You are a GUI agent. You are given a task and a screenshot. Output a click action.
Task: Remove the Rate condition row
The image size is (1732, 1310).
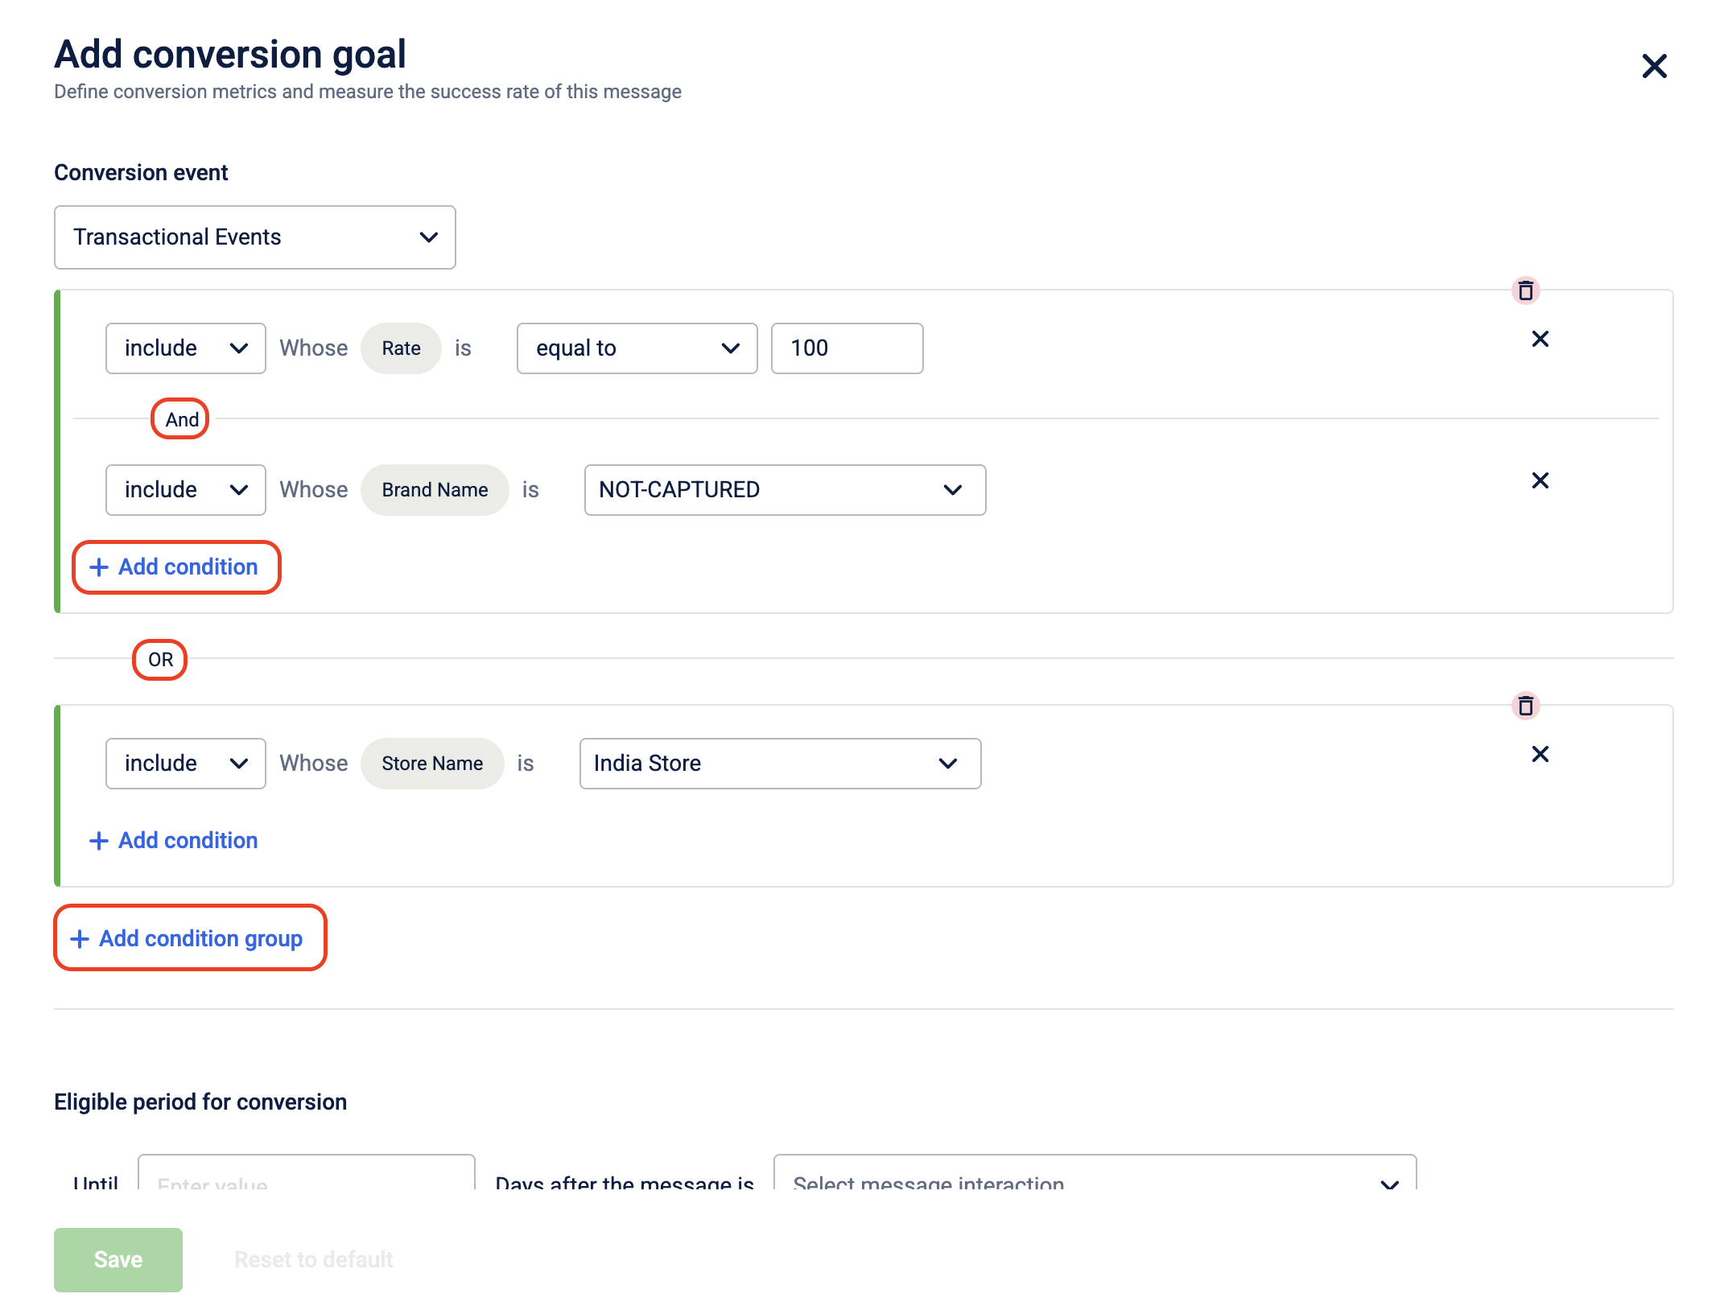(1540, 339)
